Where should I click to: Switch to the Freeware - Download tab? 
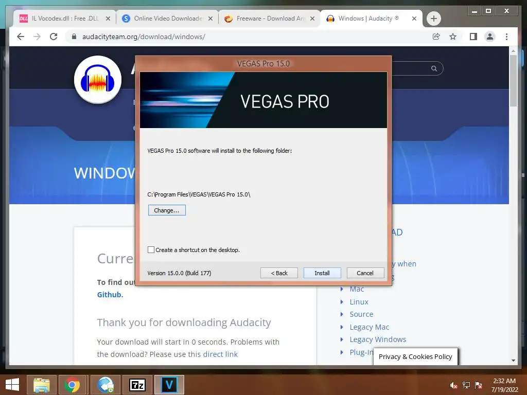point(270,19)
